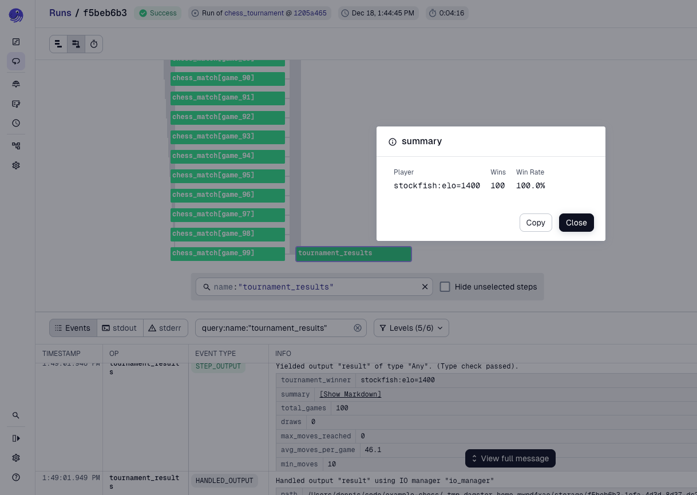Open the help question-mark icon
Image resolution: width=697 pixels, height=495 pixels.
pyautogui.click(x=16, y=477)
